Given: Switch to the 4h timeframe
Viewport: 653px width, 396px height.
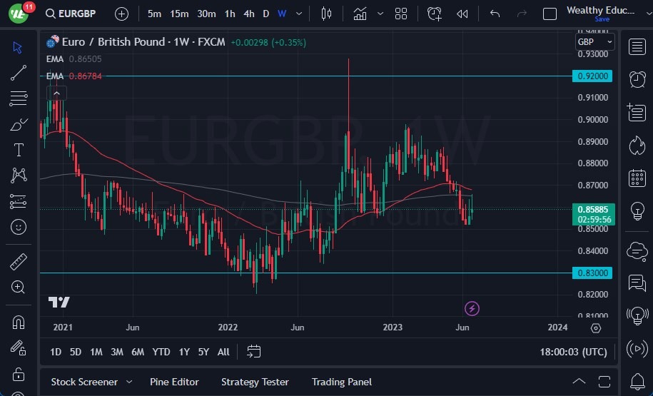Looking at the screenshot, I should (x=249, y=14).
